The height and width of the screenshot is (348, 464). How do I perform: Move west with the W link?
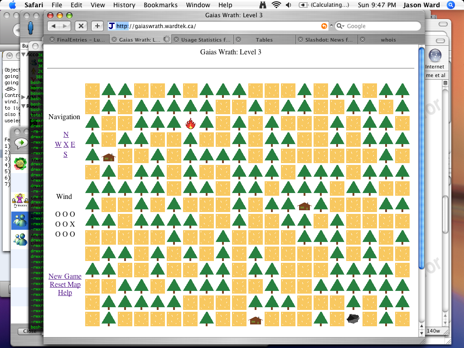point(58,145)
